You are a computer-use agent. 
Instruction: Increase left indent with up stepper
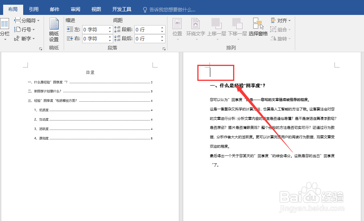(x=110, y=28)
